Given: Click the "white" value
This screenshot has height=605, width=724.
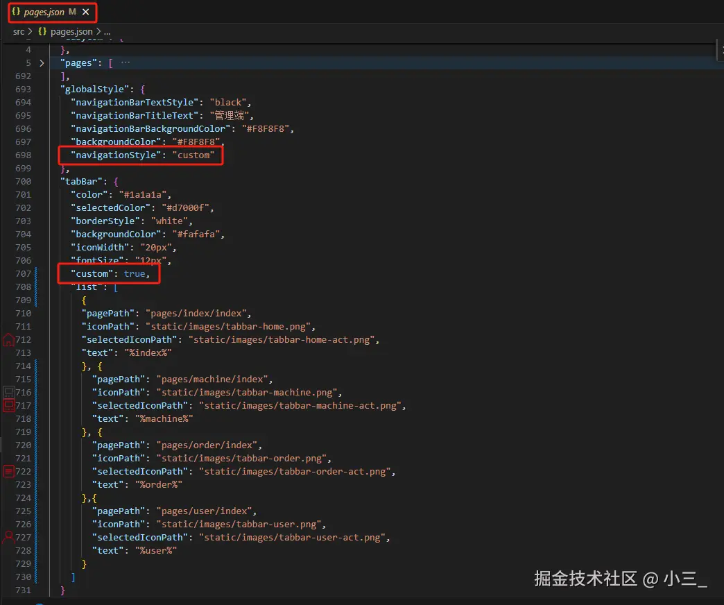Looking at the screenshot, I should point(169,221).
